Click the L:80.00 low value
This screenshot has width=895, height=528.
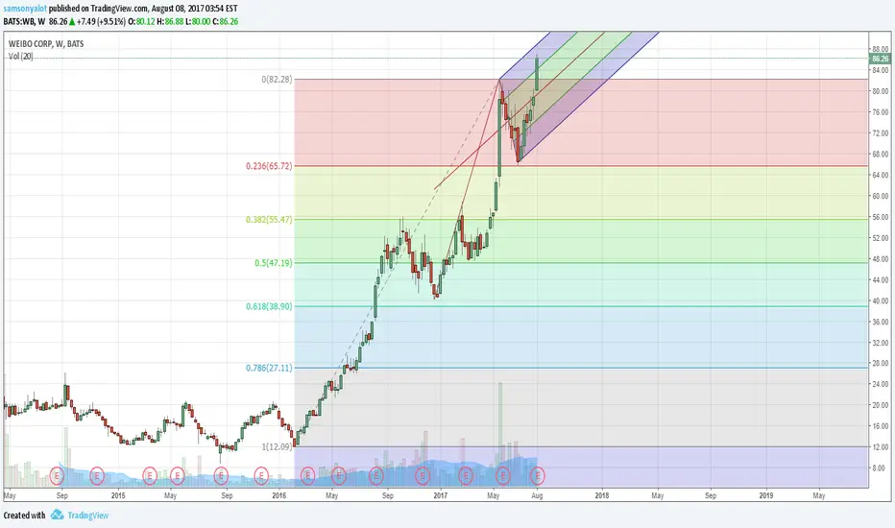click(198, 22)
